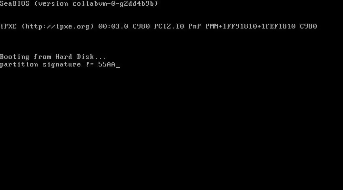This screenshot has height=190, width=343.
Task: Click the word signature in error line
Action: pyautogui.click(x=61, y=65)
